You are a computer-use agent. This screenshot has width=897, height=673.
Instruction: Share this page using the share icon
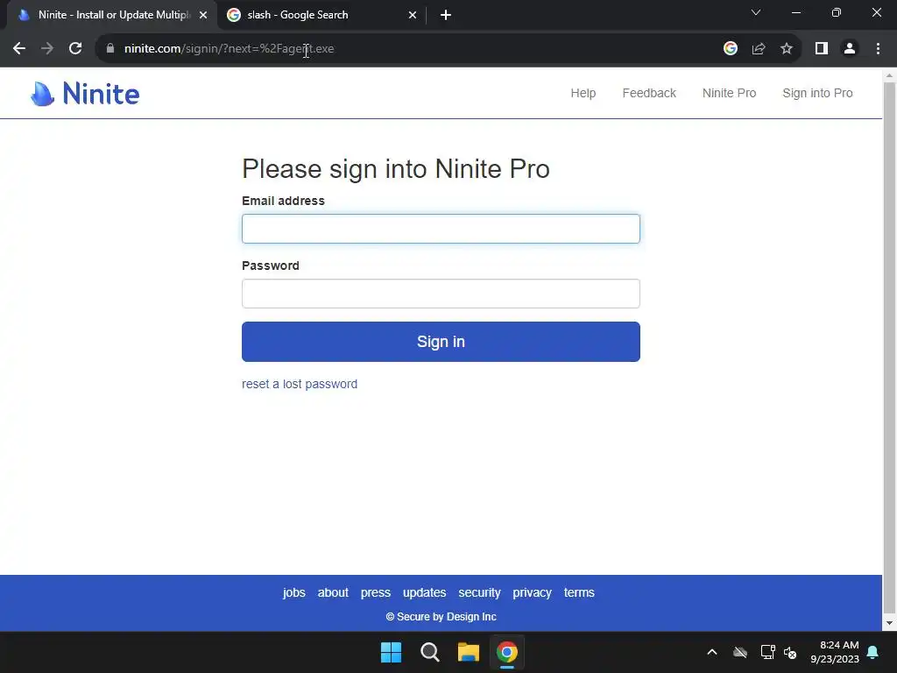click(759, 49)
